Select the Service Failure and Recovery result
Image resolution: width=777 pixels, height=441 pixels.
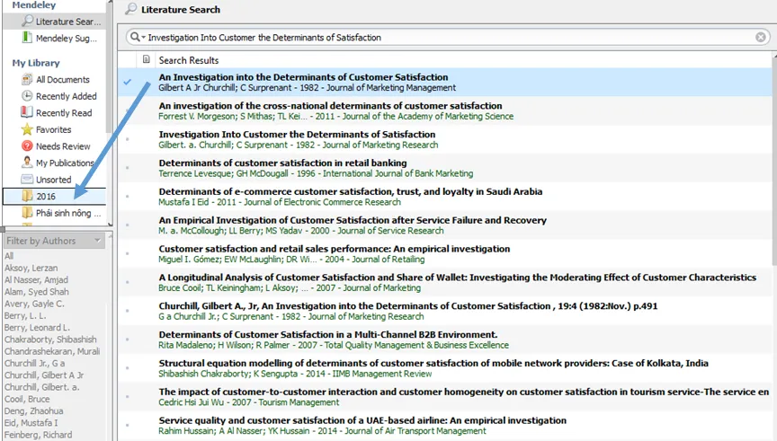445,225
